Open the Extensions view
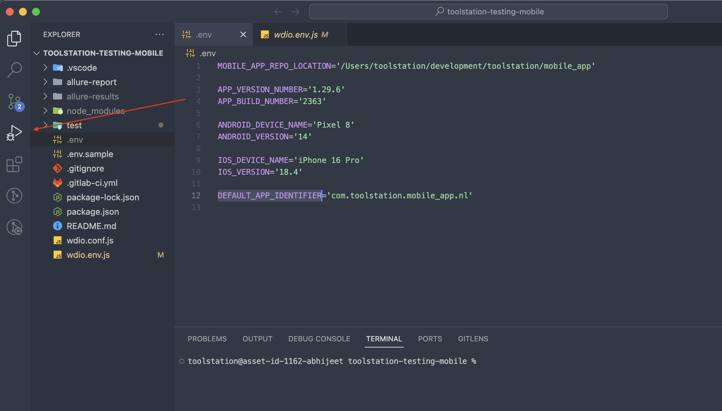Screen dimensions: 722x411 (x=14, y=164)
